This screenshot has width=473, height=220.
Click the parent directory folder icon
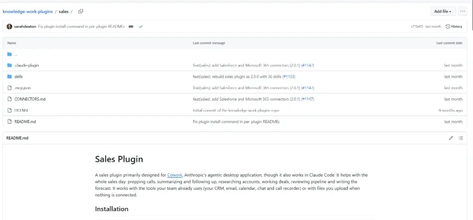pyautogui.click(x=10, y=54)
